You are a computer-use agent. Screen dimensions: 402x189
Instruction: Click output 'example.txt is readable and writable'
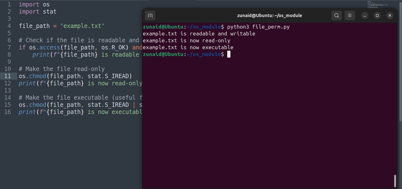pyautogui.click(x=199, y=34)
